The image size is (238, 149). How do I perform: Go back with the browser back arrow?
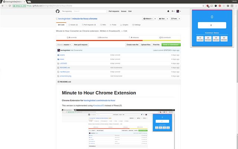[x=3, y=6]
